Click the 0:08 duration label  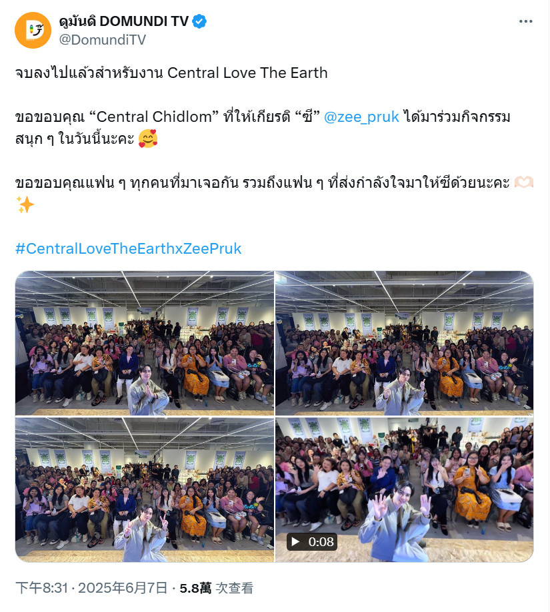point(321,542)
